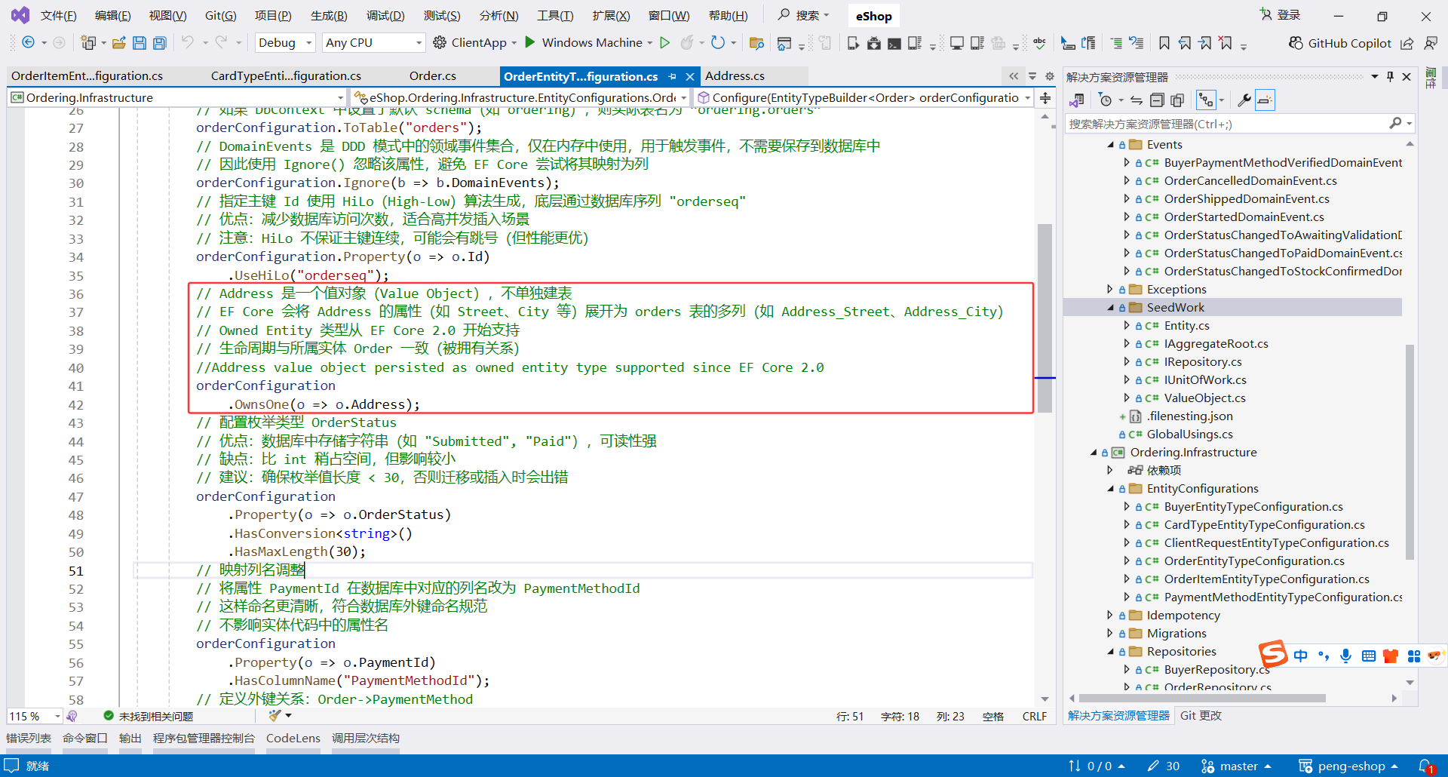The width and height of the screenshot is (1448, 777).
Task: Switch to the Order.cs tab
Action: pyautogui.click(x=433, y=76)
